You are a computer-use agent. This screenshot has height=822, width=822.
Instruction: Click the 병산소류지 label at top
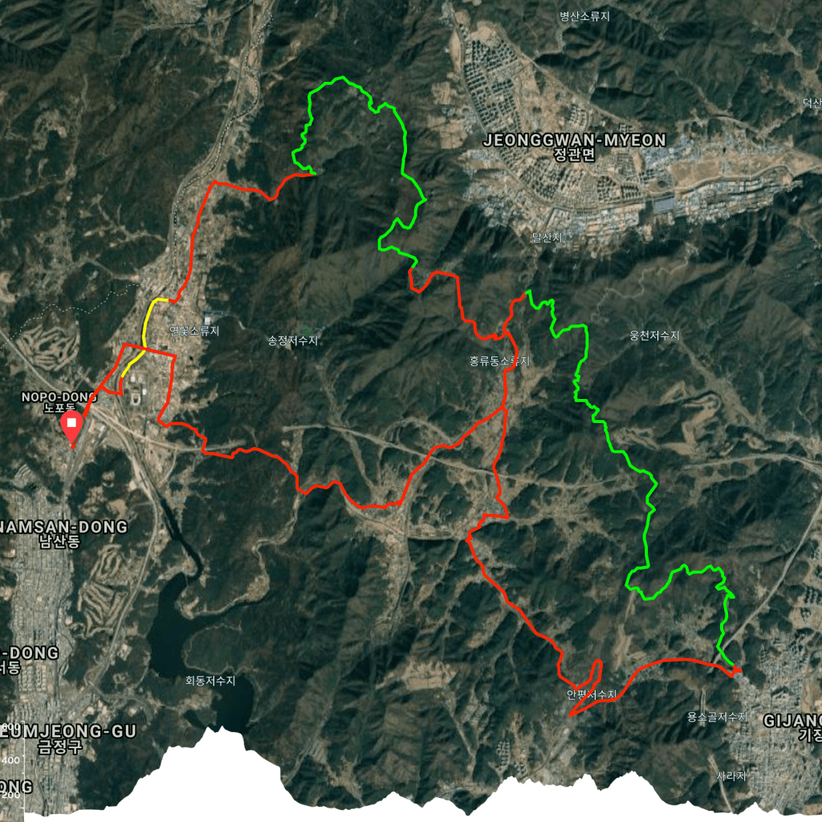tap(584, 16)
